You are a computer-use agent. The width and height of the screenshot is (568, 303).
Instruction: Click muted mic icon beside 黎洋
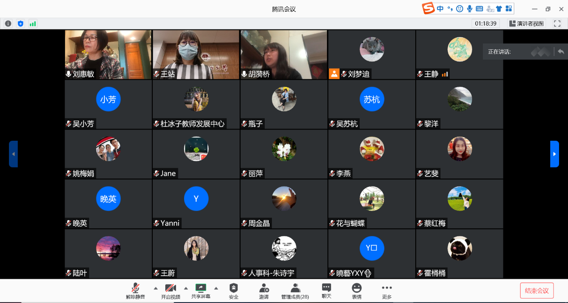click(420, 124)
